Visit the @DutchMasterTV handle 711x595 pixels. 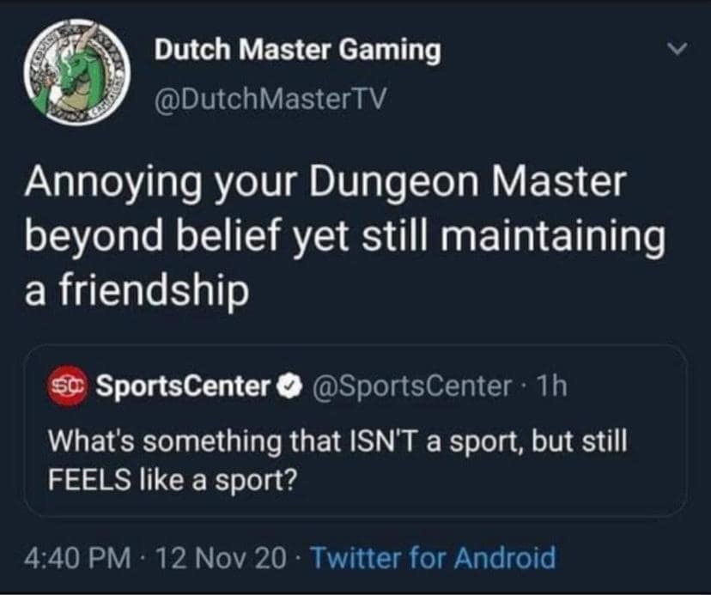click(270, 99)
